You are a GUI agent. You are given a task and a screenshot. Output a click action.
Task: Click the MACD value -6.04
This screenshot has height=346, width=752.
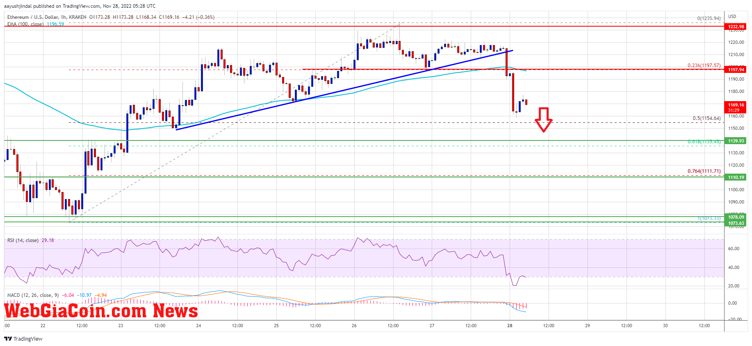68,295
